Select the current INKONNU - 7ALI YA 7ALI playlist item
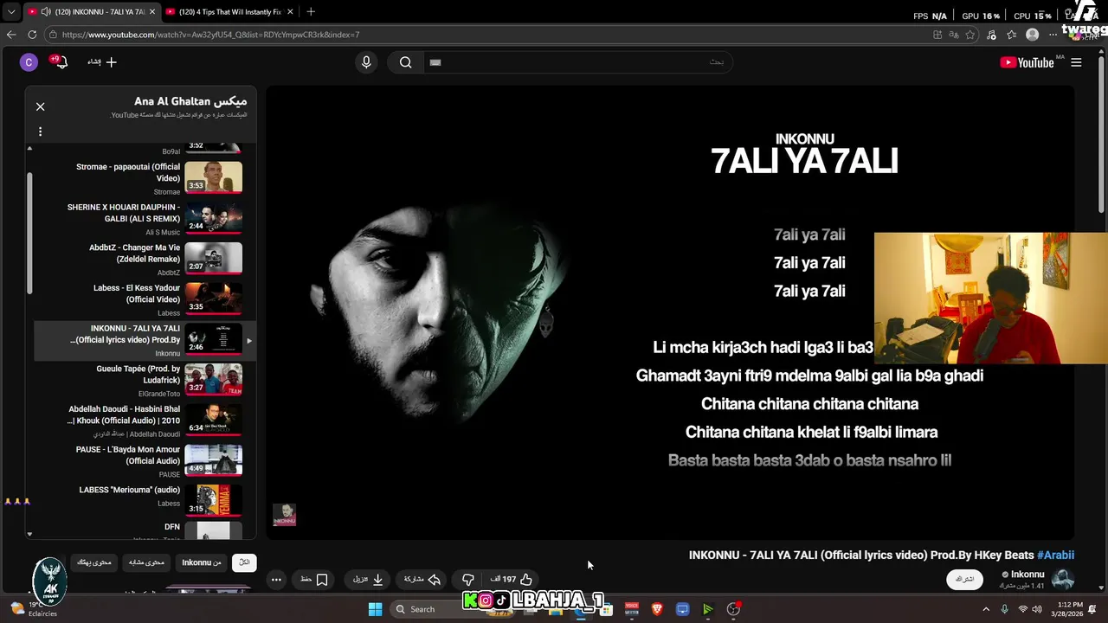This screenshot has width=1108, height=623. (145, 340)
